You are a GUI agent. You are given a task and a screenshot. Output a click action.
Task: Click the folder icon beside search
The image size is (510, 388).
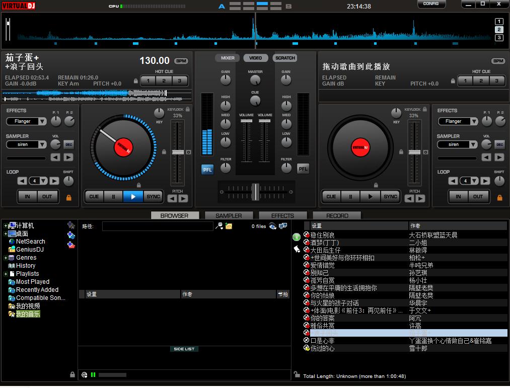229,226
